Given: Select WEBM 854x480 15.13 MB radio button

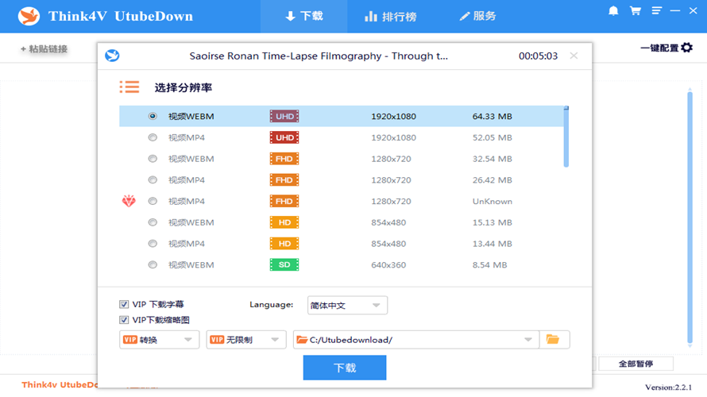Looking at the screenshot, I should (153, 222).
